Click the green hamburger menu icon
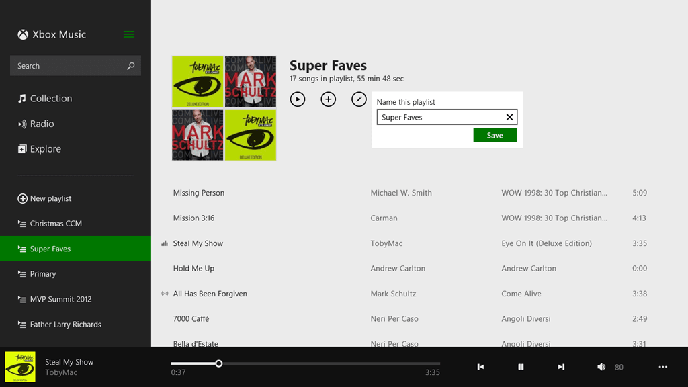The height and width of the screenshot is (387, 688). pyautogui.click(x=129, y=34)
